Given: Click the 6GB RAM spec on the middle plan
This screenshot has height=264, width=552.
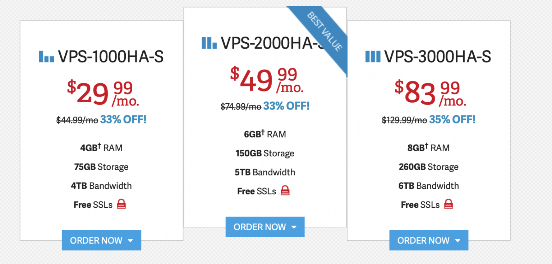Looking at the screenshot, I should 265,134.
